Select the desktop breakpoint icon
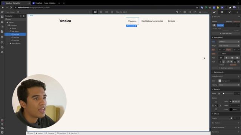 coord(95,12)
